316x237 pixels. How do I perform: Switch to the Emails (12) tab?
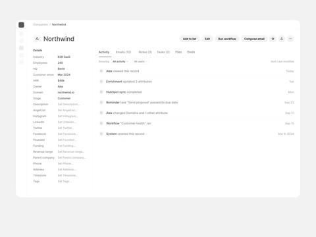point(123,52)
